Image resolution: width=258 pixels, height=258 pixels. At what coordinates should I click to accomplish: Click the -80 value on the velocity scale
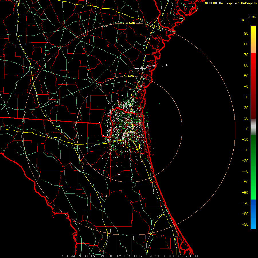(245, 214)
